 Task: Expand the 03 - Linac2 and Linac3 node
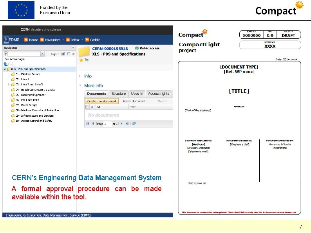click(9, 85)
